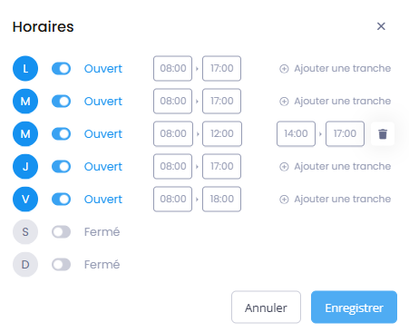Close the Horaires dialog with X
The width and height of the screenshot is (409, 332).
coord(381,26)
